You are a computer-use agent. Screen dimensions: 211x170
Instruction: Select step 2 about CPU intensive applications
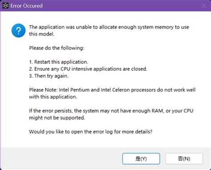[x=88, y=69]
